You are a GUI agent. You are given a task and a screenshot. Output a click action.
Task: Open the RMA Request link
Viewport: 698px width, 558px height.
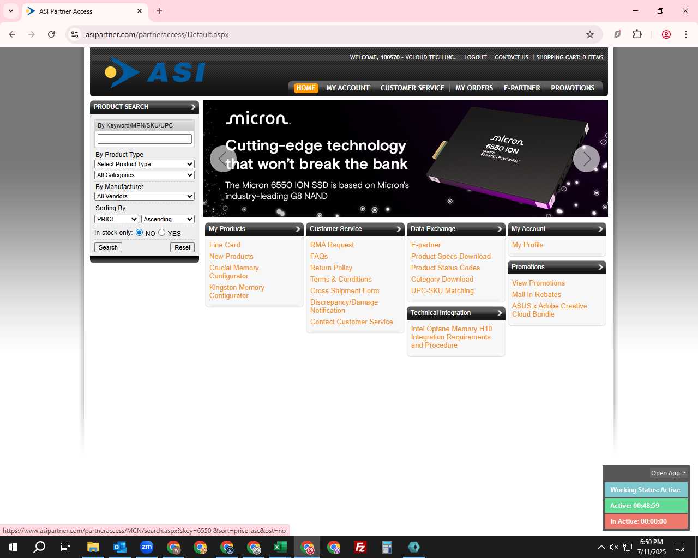point(332,245)
